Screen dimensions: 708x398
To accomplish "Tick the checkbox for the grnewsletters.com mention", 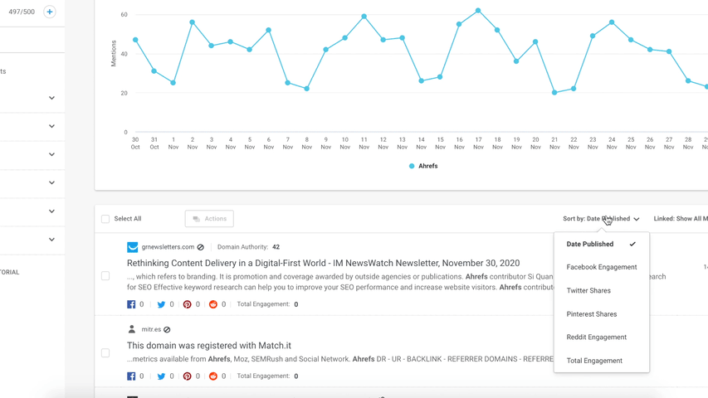I will 105,276.
